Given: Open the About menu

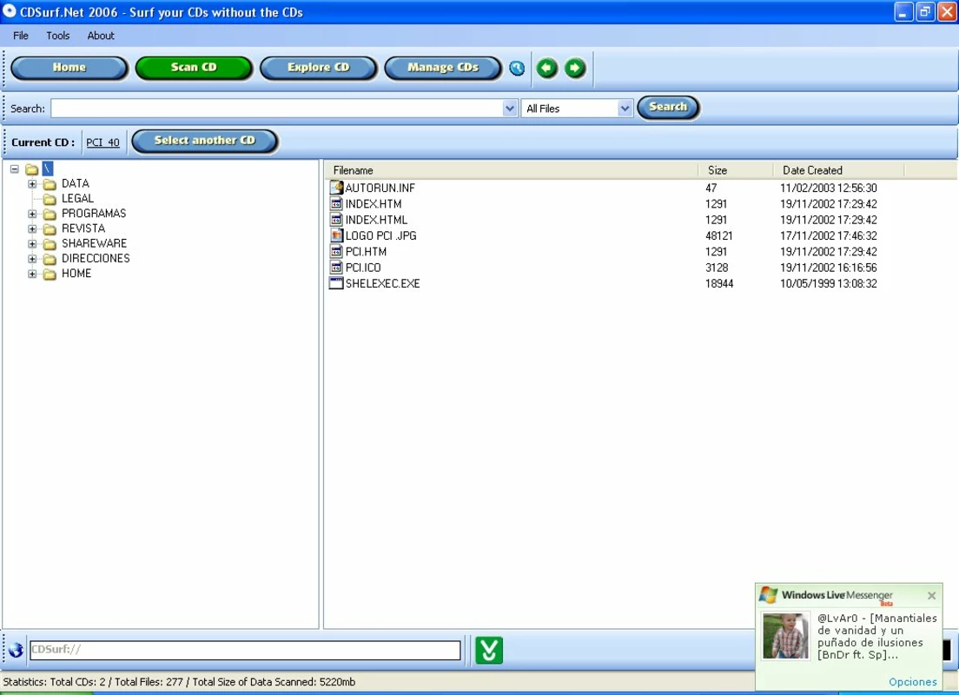Looking at the screenshot, I should [x=101, y=36].
